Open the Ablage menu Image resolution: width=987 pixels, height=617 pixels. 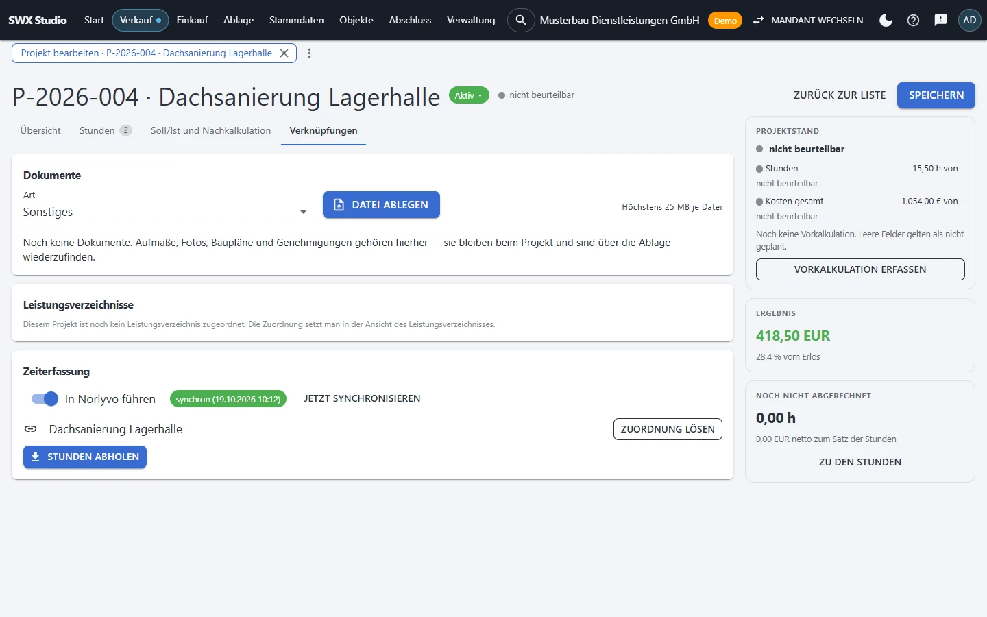pyautogui.click(x=239, y=20)
